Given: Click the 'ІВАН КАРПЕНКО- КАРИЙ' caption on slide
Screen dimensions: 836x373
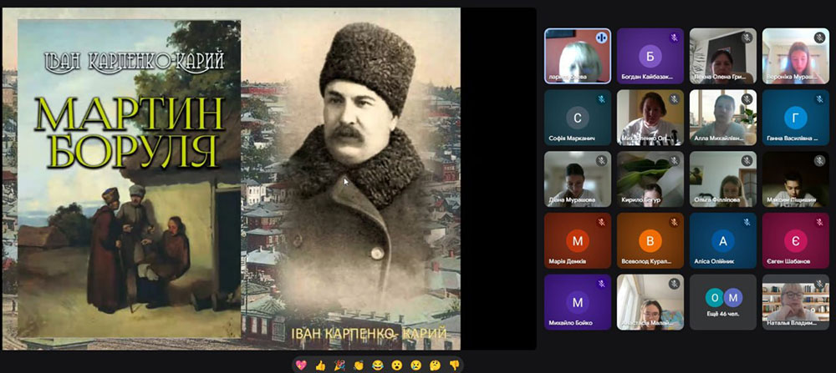Looking at the screenshot, I should pyautogui.click(x=369, y=334).
